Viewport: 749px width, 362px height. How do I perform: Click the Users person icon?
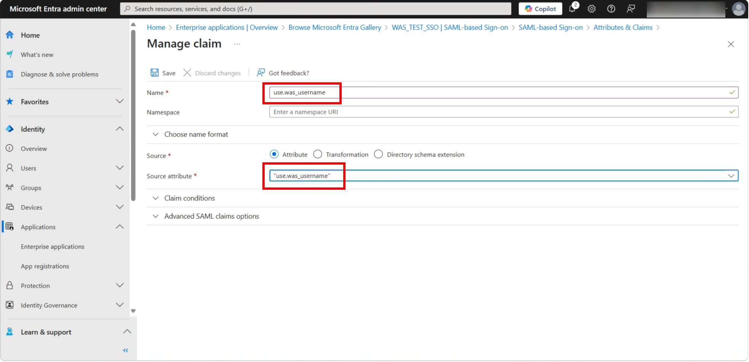pos(10,168)
